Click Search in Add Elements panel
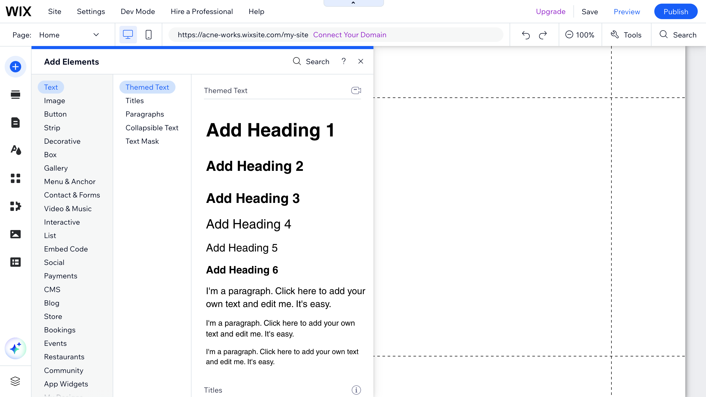Screen dimensions: 706x397 click(x=311, y=62)
